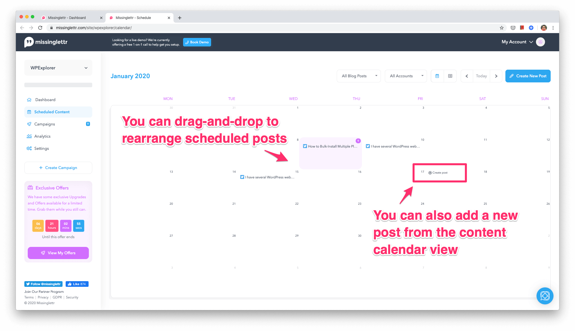575x331 pixels.
Task: Open the Terms link
Action: point(29,297)
